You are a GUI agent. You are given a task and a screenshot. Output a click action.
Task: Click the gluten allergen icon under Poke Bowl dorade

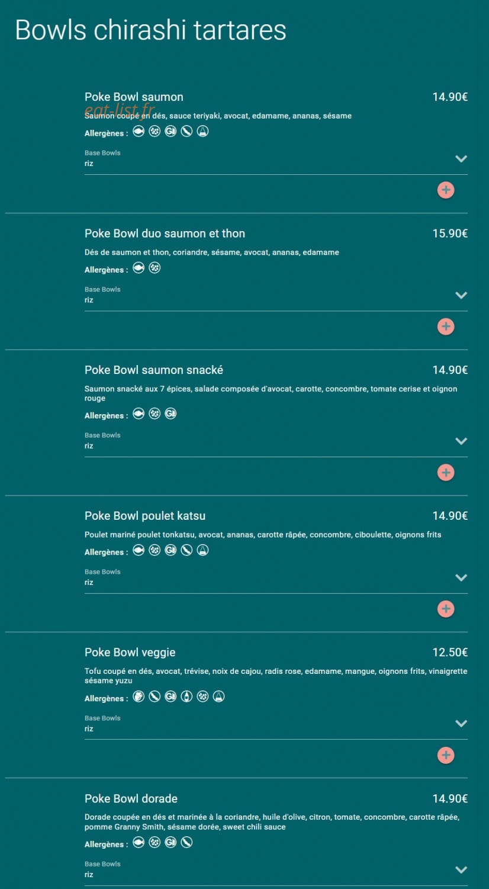[170, 842]
